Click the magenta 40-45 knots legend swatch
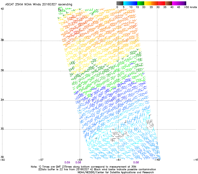198x174 pixels. tap(176, 3)
